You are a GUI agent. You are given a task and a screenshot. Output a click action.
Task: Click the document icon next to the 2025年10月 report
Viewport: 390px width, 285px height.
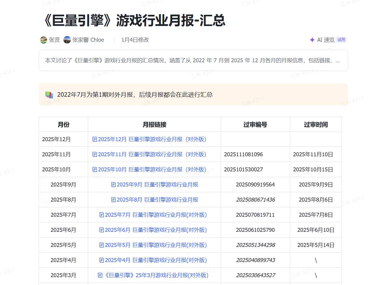click(94, 169)
